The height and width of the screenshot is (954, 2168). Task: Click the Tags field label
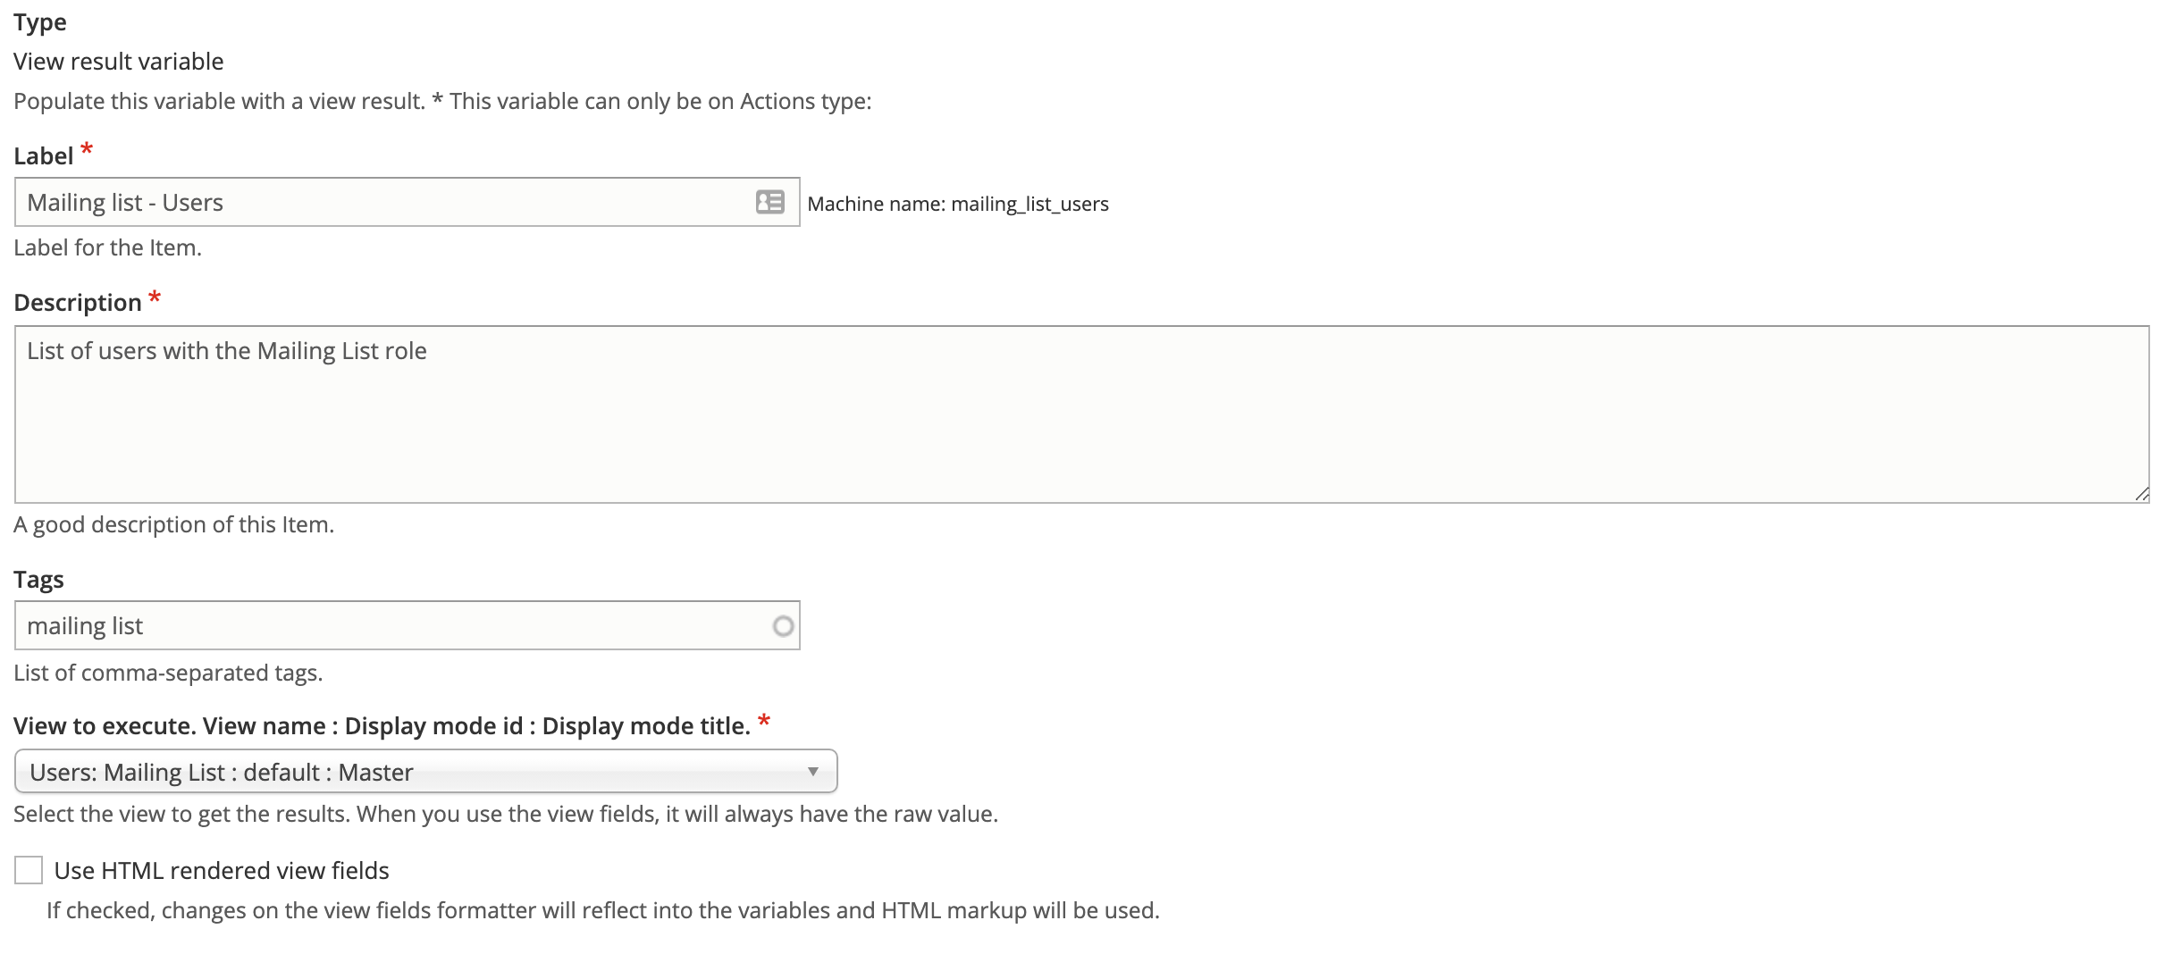pos(38,580)
